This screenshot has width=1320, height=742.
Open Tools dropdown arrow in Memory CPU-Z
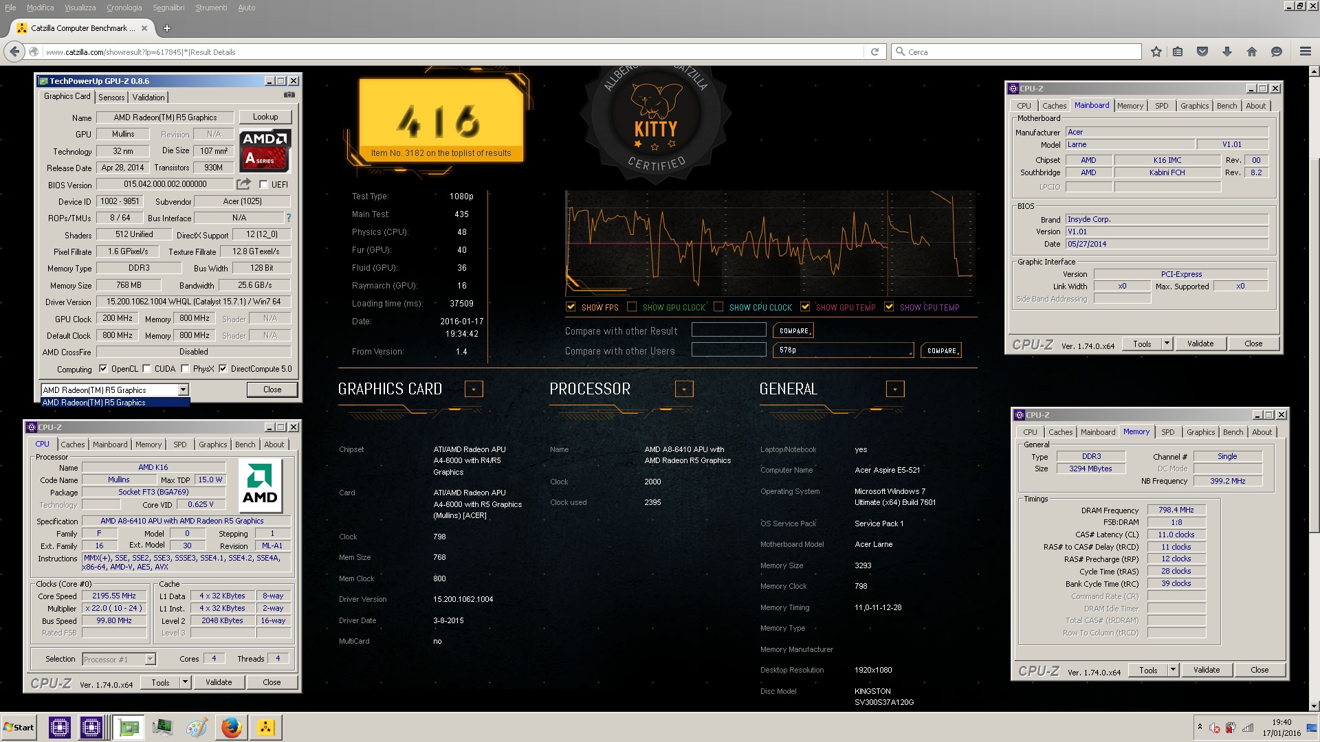point(1173,670)
